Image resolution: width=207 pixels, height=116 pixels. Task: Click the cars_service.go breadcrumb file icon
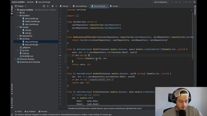(x=37, y=2)
